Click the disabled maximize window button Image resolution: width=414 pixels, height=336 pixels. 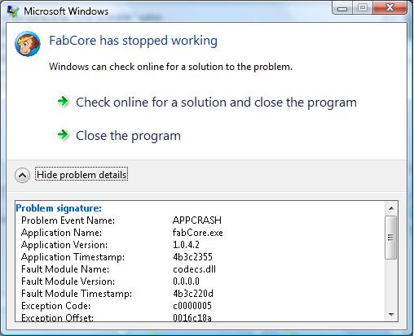[363, 8]
